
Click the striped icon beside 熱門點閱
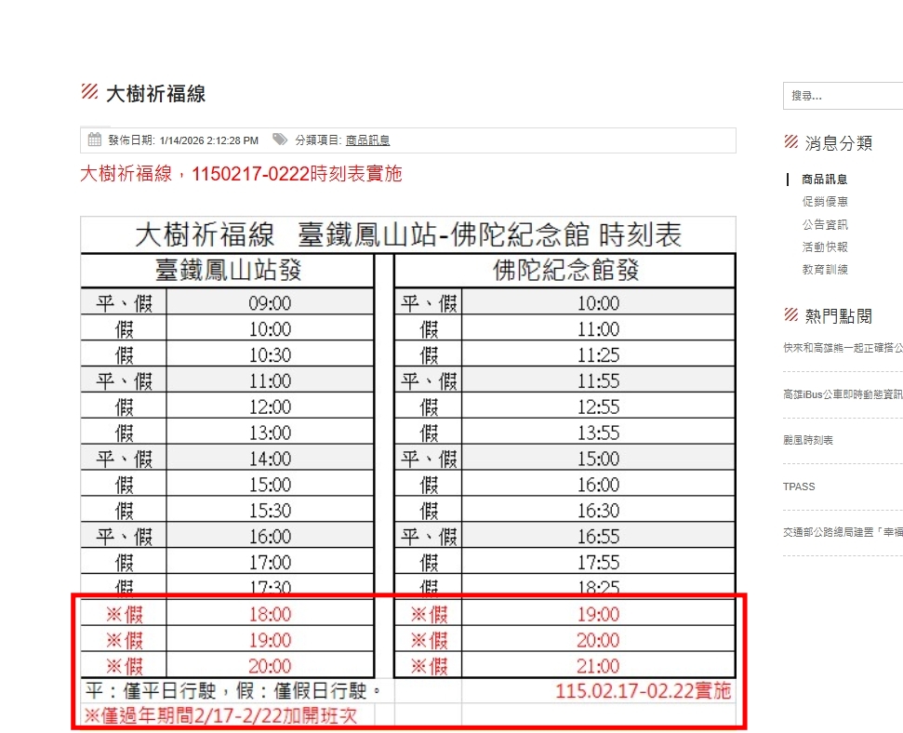pos(791,315)
